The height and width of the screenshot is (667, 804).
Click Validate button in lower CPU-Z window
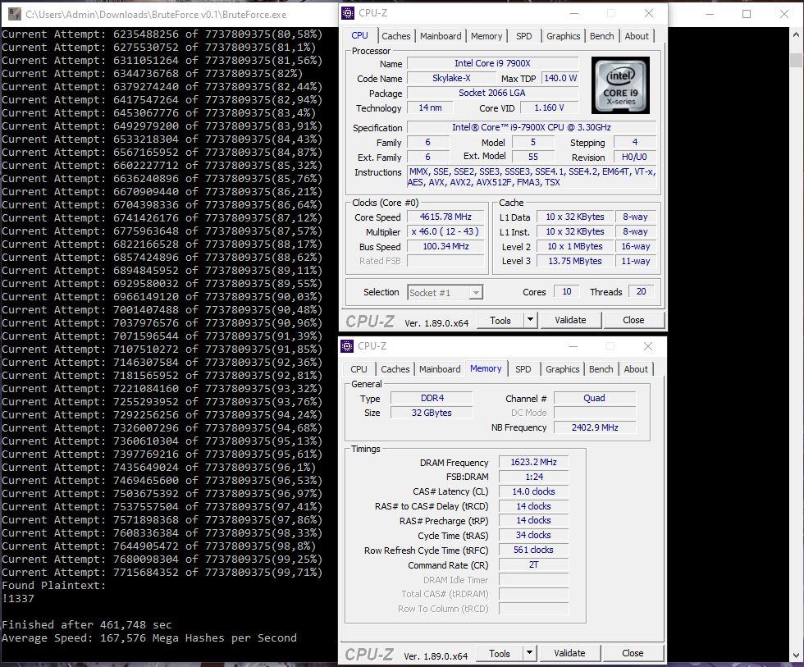[x=569, y=653]
